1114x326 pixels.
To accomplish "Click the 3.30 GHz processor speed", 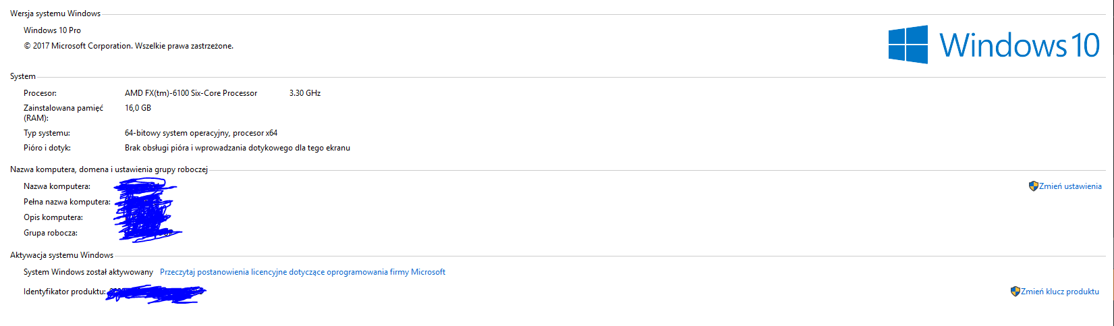I will click(305, 93).
